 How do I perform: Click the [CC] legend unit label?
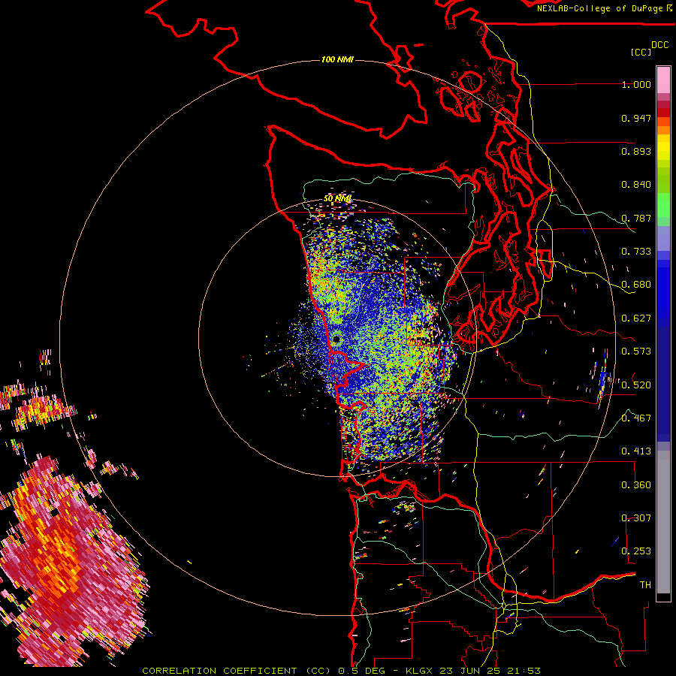coord(641,52)
